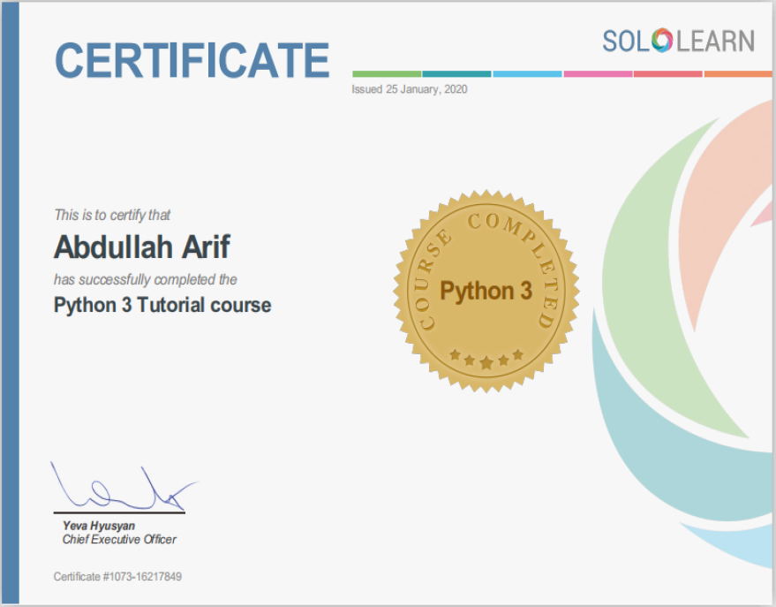Image resolution: width=776 pixels, height=607 pixels.
Task: Click the 'This is to certify that' line
Action: pyautogui.click(x=112, y=215)
